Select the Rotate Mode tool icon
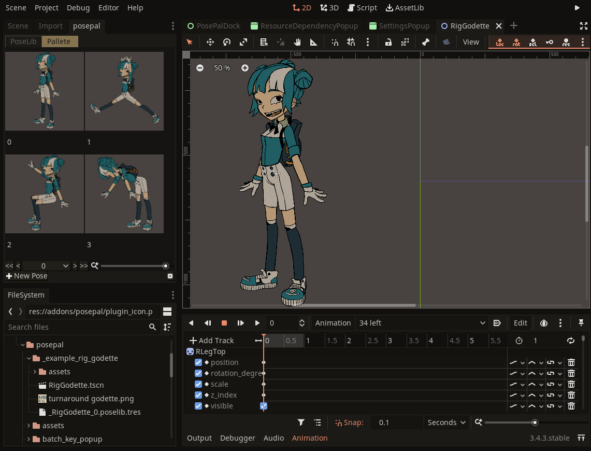591x451 pixels. (227, 42)
